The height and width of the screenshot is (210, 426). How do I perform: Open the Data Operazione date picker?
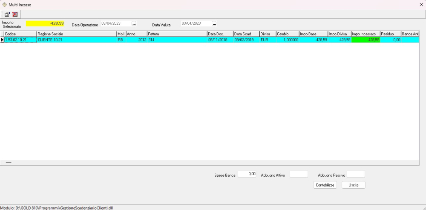click(134, 23)
